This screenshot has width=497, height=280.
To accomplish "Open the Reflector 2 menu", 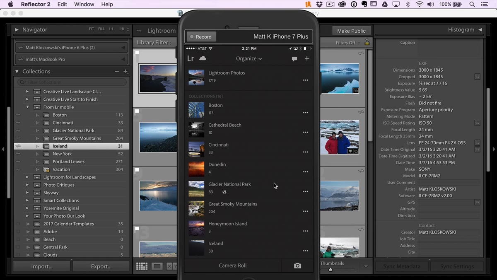I will (35, 4).
